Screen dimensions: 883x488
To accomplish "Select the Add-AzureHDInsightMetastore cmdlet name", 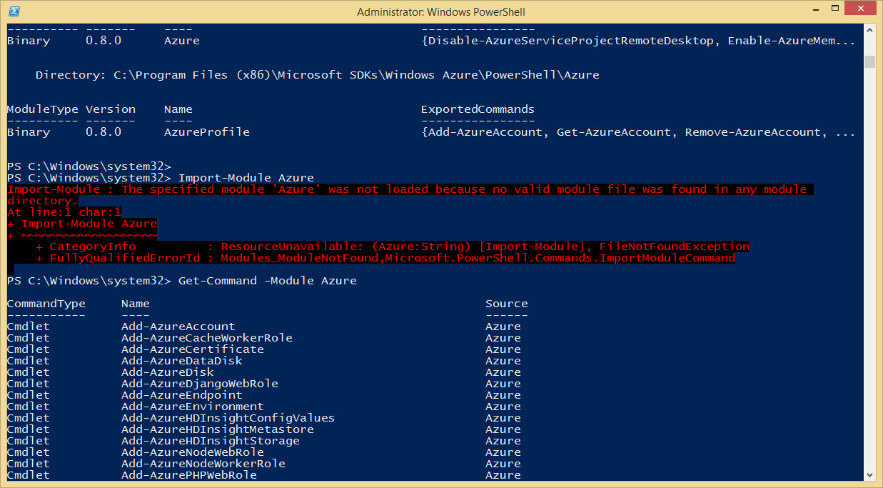I will point(218,429).
